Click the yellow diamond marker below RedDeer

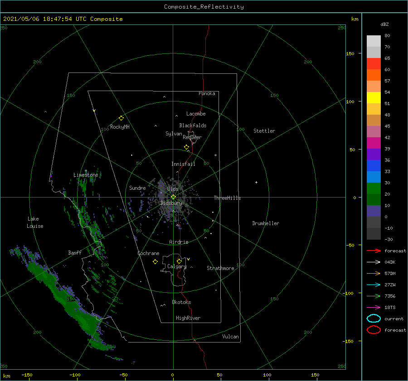point(186,147)
